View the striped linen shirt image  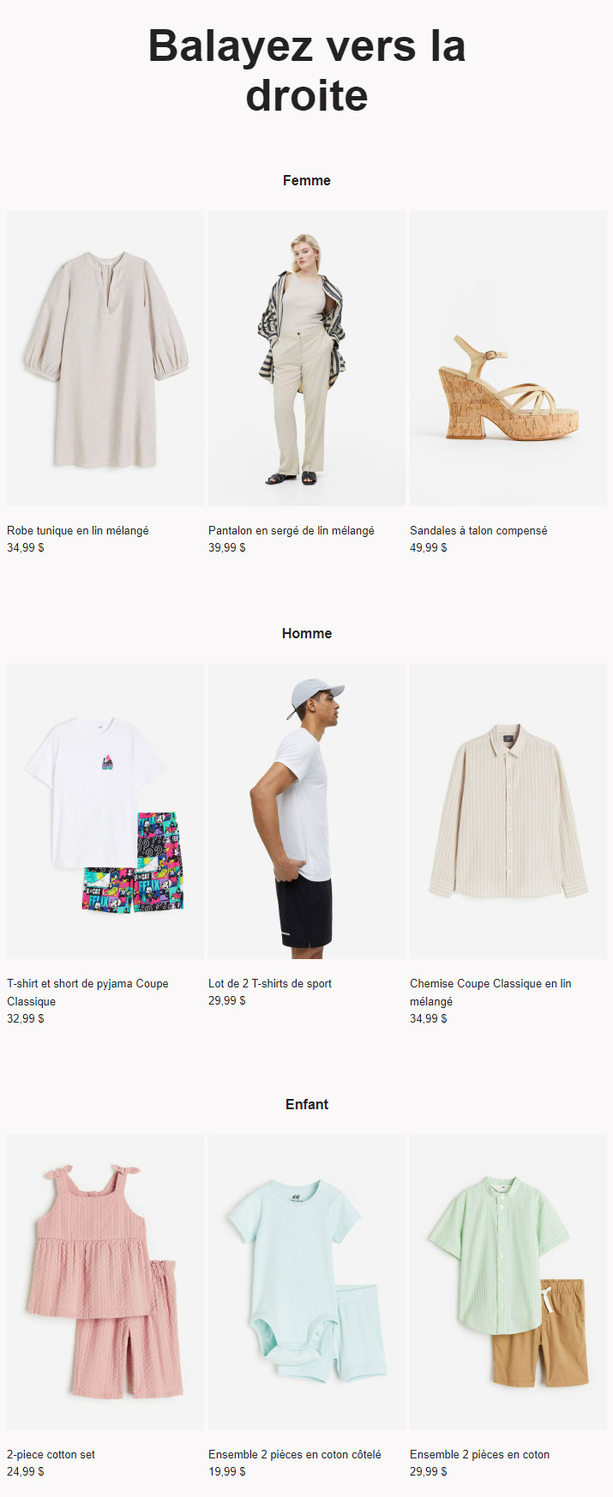(x=508, y=811)
